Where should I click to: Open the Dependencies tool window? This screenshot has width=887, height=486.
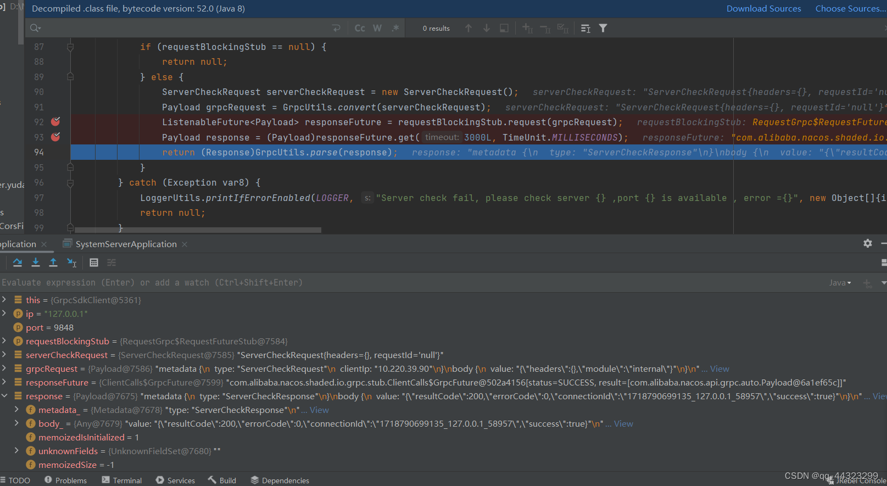click(280, 480)
